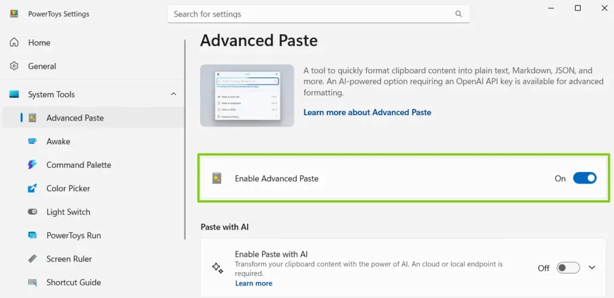Click the Search for settings field
Screen dimensions: 614x298
click(318, 14)
